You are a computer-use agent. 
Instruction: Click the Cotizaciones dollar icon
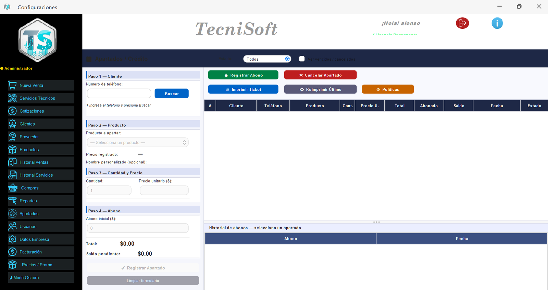(12, 111)
